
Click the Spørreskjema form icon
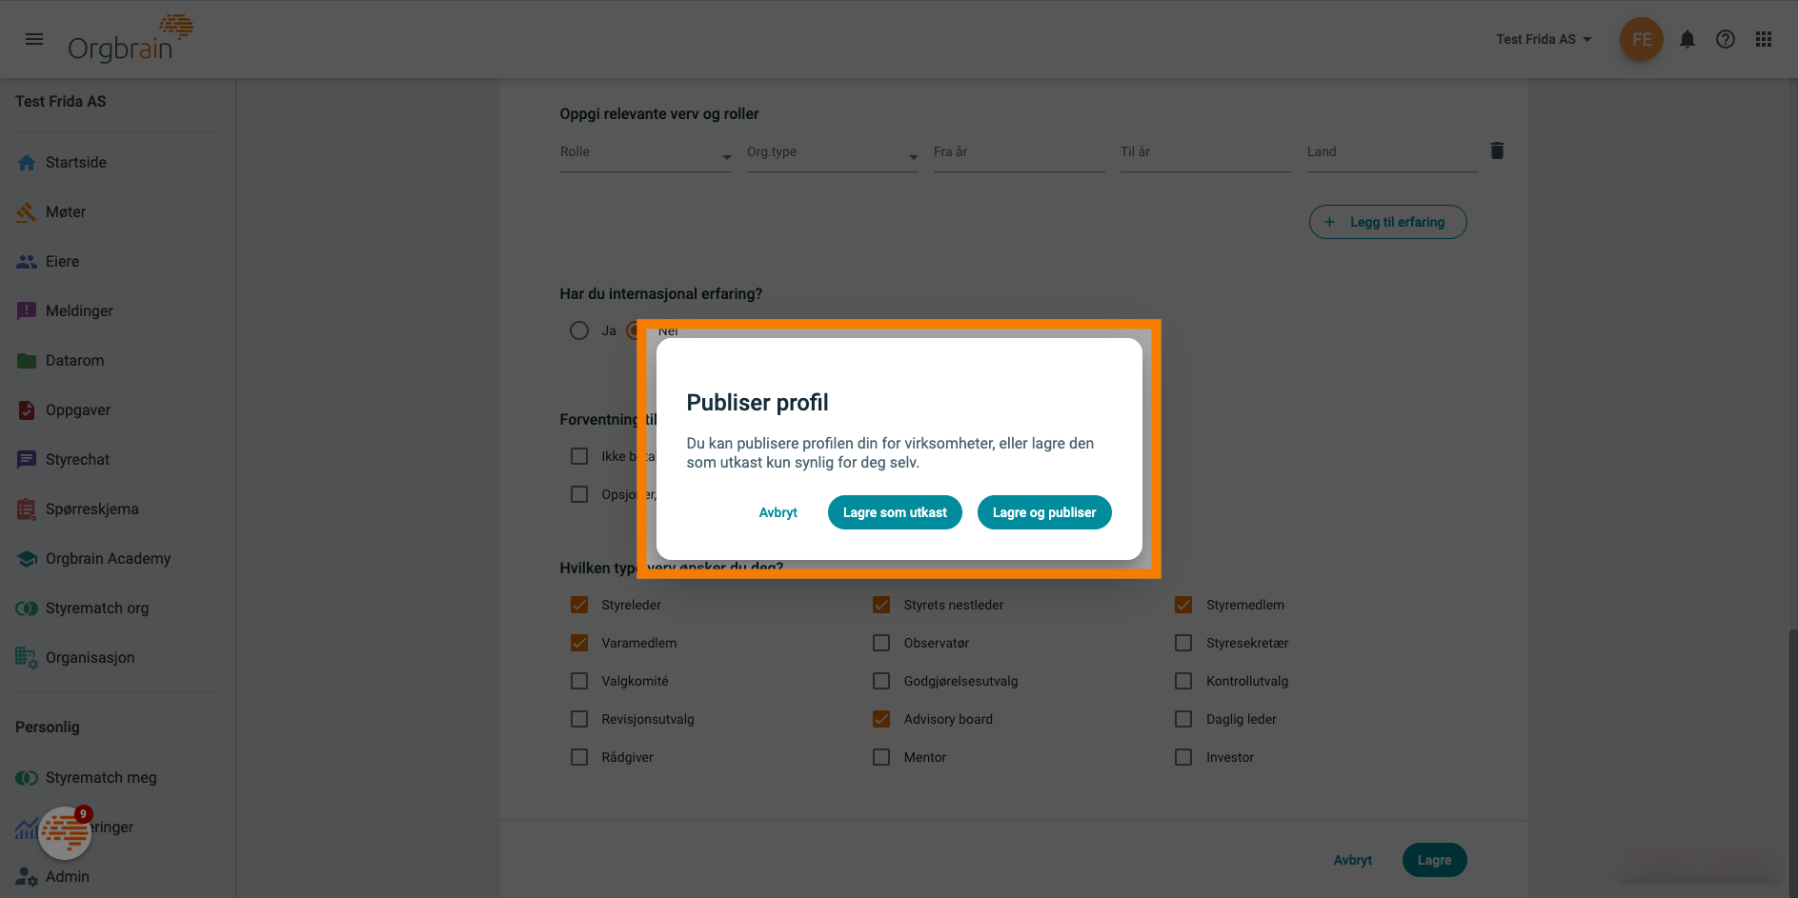pyautogui.click(x=27, y=509)
